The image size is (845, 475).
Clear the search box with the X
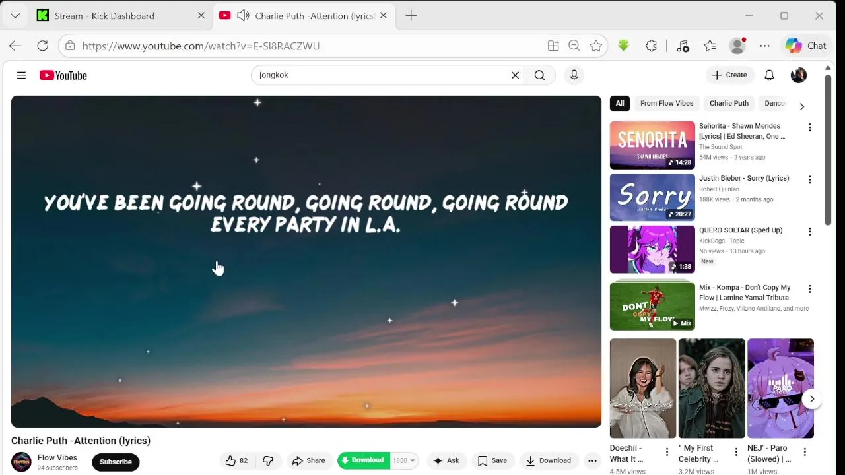tap(515, 75)
